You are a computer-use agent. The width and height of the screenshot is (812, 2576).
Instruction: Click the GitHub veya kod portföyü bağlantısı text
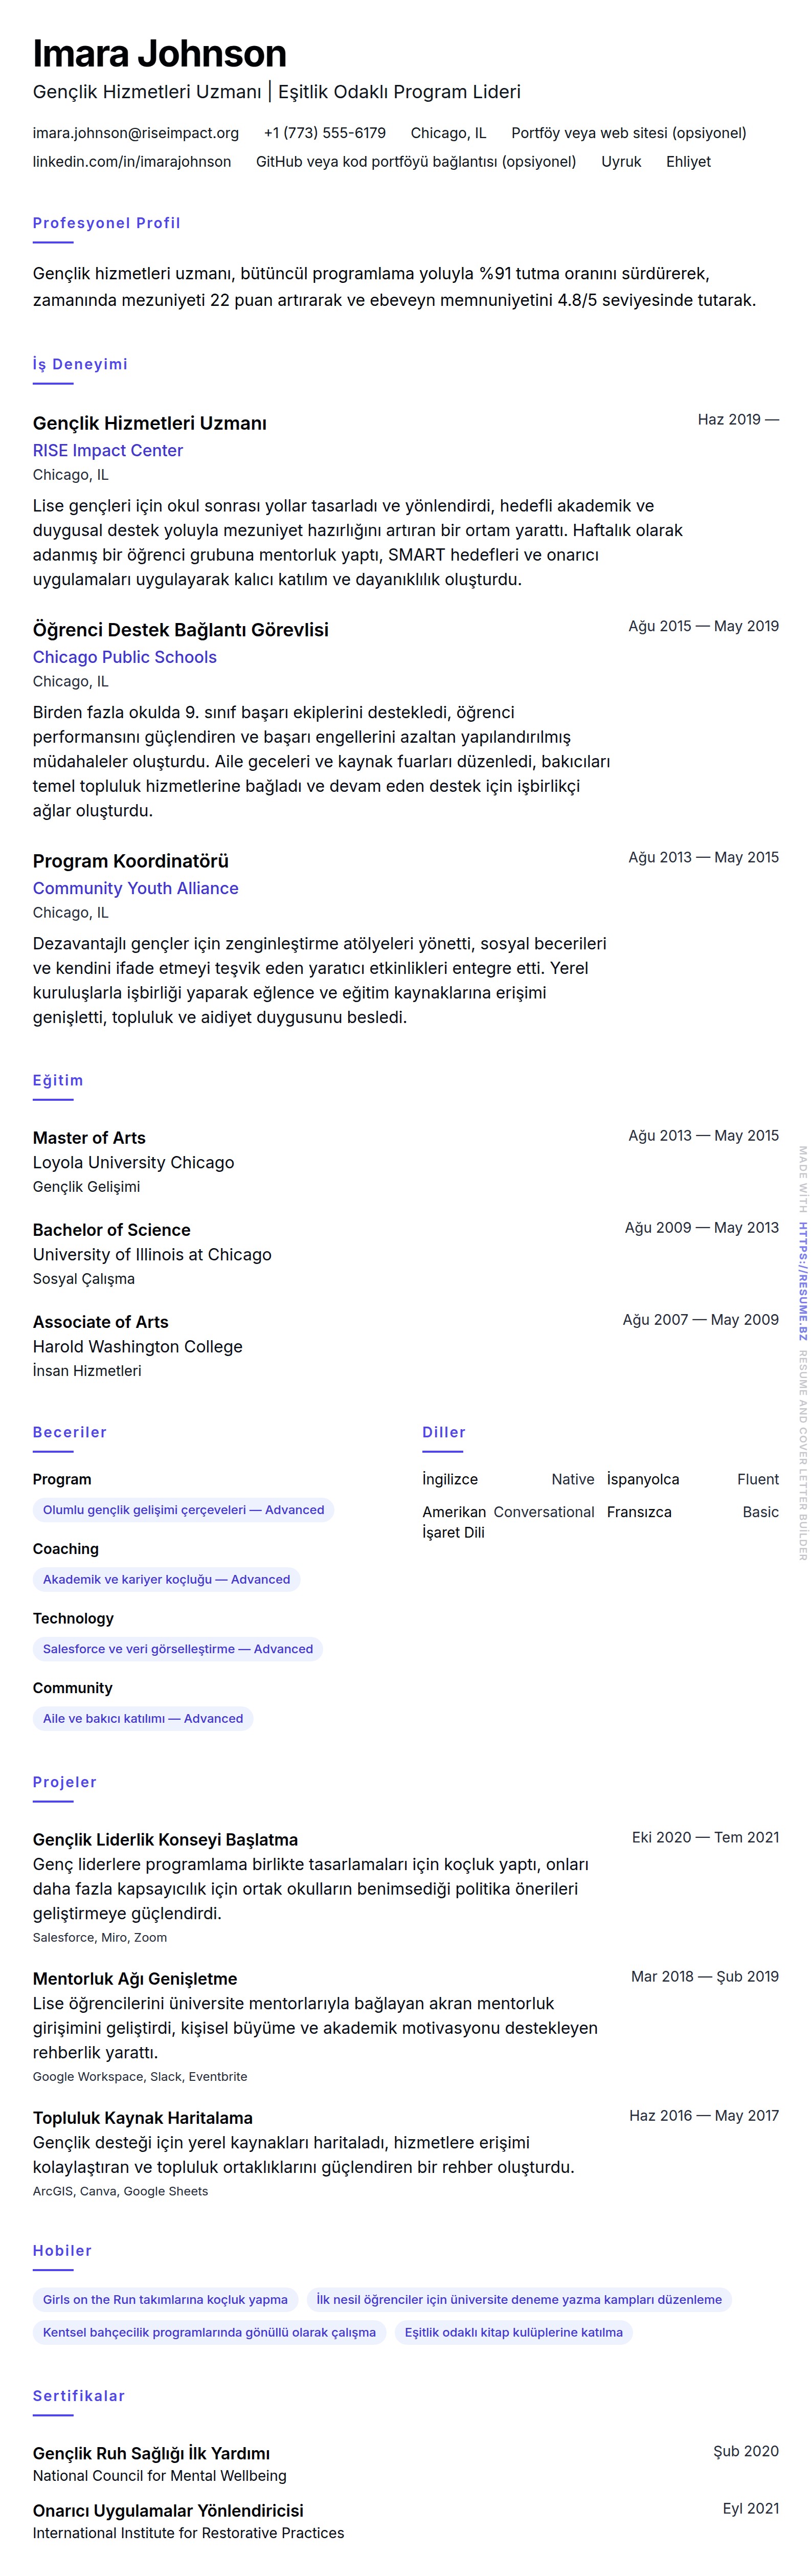[415, 162]
